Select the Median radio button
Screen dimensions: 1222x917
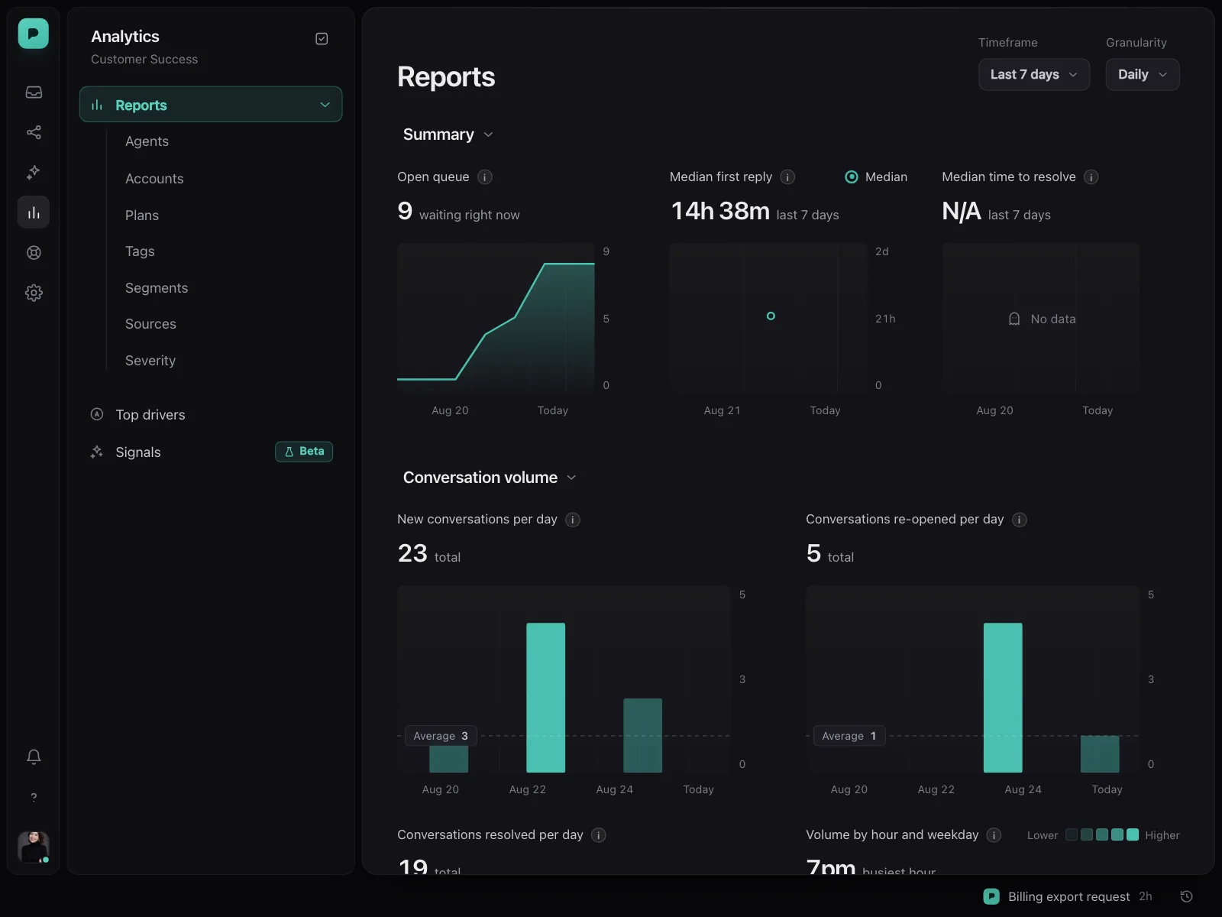point(852,177)
